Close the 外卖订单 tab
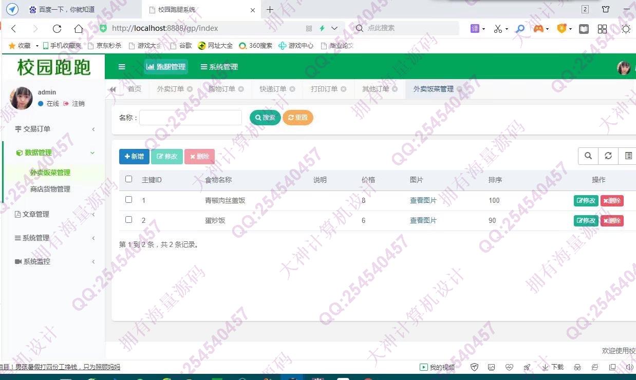The width and height of the screenshot is (636, 380). (190, 89)
